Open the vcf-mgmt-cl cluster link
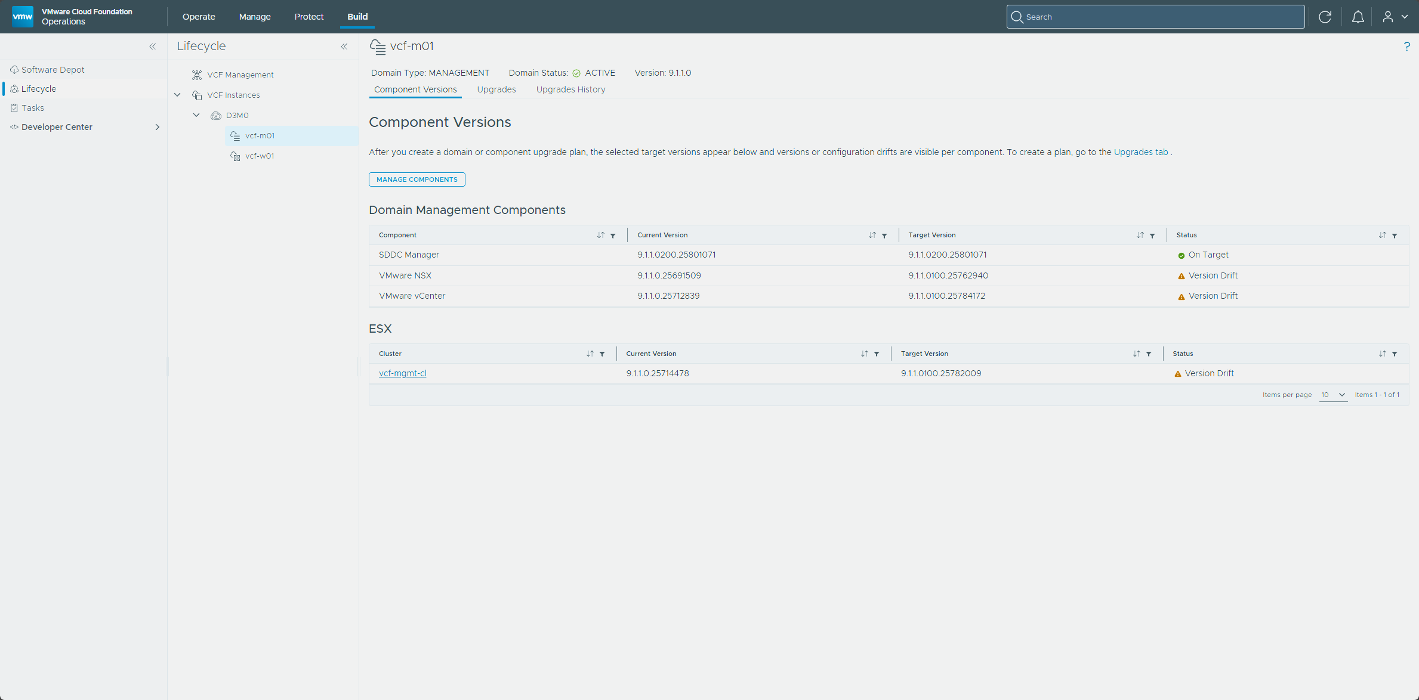The width and height of the screenshot is (1419, 700). tap(403, 373)
